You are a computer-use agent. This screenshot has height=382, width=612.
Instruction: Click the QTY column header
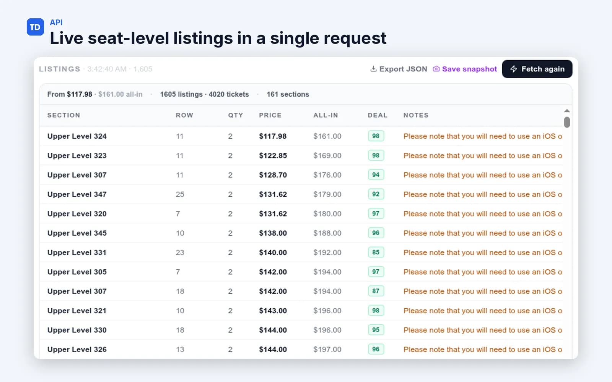click(236, 115)
